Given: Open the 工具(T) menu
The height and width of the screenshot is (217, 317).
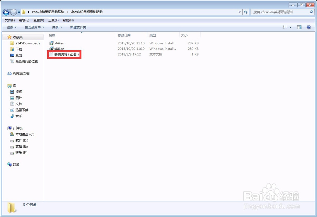Looking at the screenshot, I should click(x=53, y=20).
